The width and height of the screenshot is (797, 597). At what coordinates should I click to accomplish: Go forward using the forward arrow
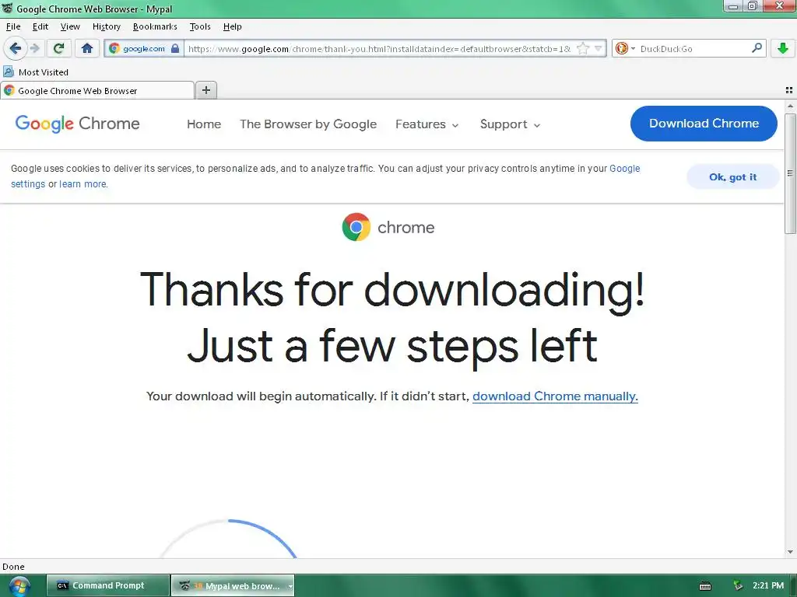35,48
